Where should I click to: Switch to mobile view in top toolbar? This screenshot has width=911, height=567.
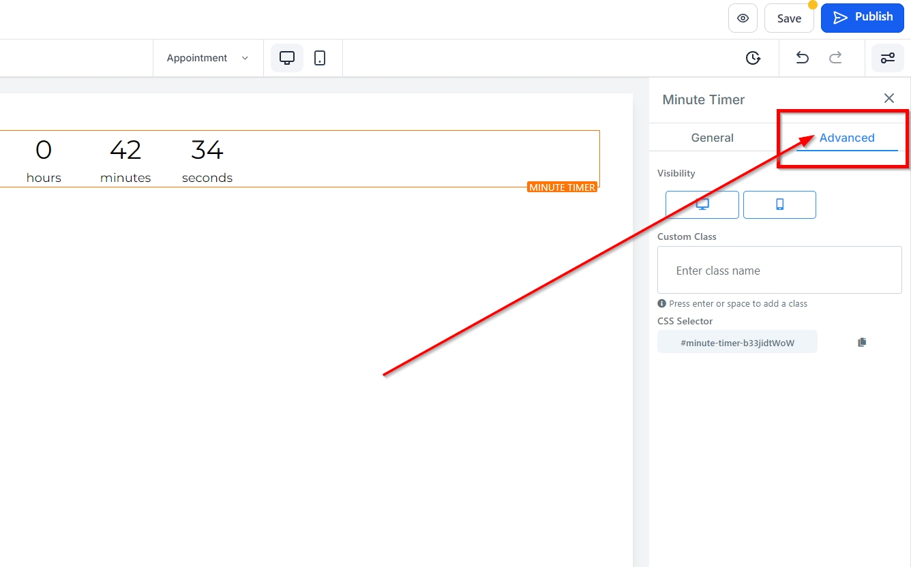320,58
